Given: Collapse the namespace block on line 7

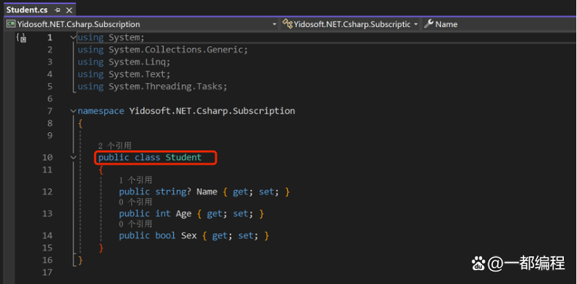Looking at the screenshot, I should [74, 111].
